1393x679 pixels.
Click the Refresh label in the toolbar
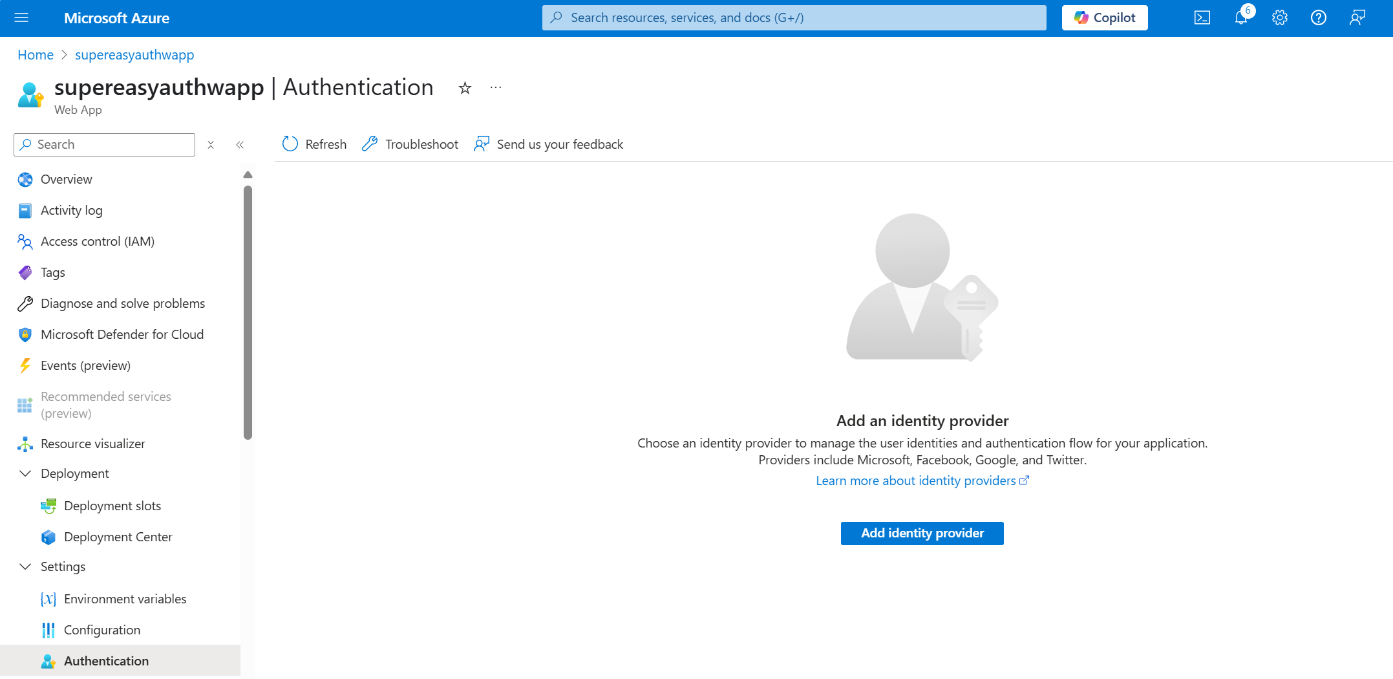326,144
